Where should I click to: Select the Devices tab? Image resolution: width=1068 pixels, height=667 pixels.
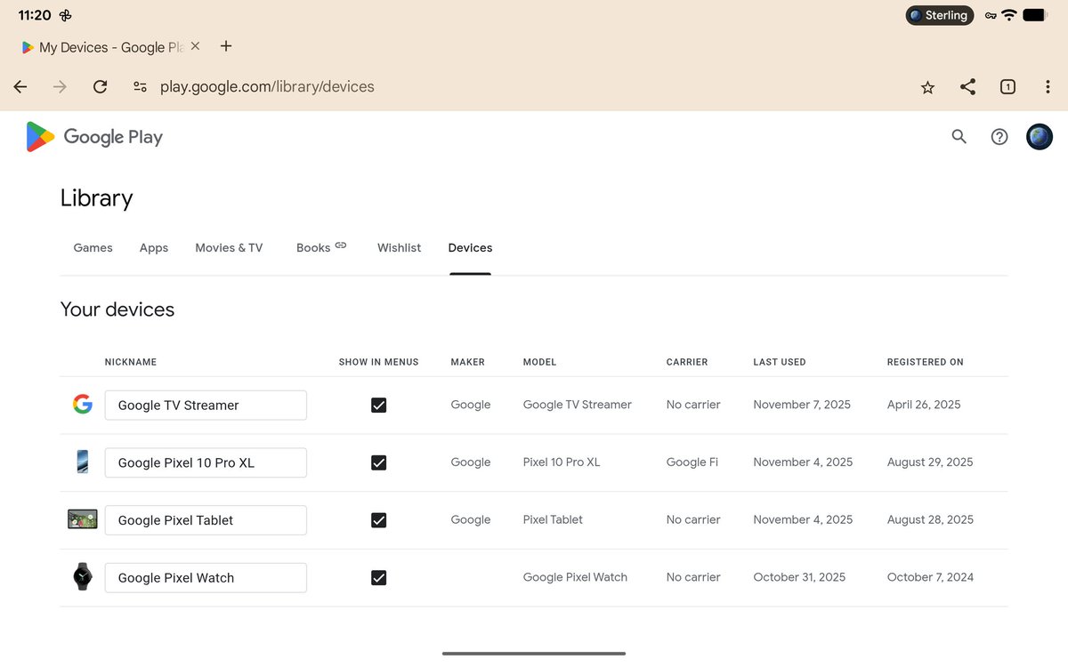[x=470, y=248]
